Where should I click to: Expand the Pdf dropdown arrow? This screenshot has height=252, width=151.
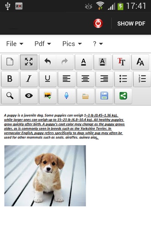point(49,44)
